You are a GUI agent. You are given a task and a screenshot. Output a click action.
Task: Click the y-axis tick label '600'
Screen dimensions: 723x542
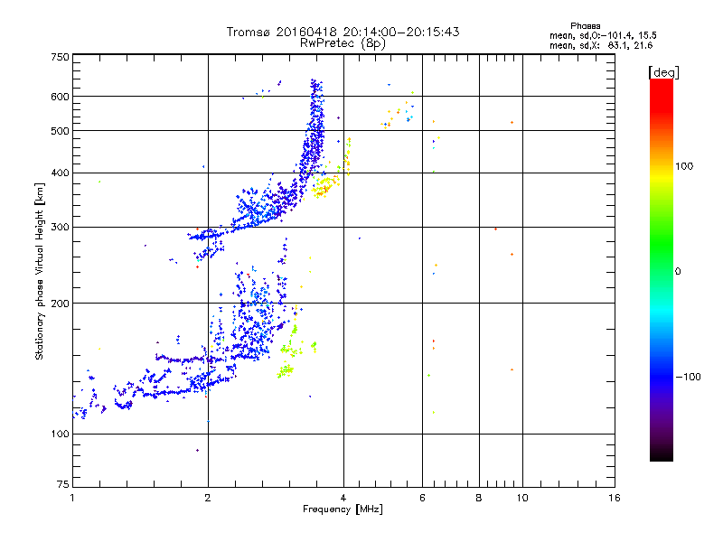click(x=60, y=97)
